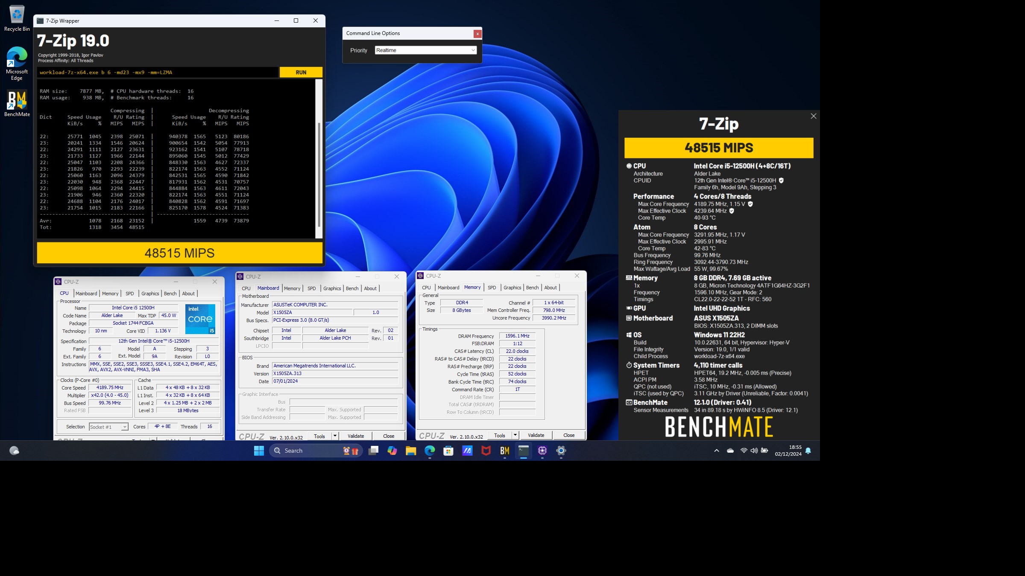Click the 1596.1 MHz DRAM Frequency value

click(517, 336)
